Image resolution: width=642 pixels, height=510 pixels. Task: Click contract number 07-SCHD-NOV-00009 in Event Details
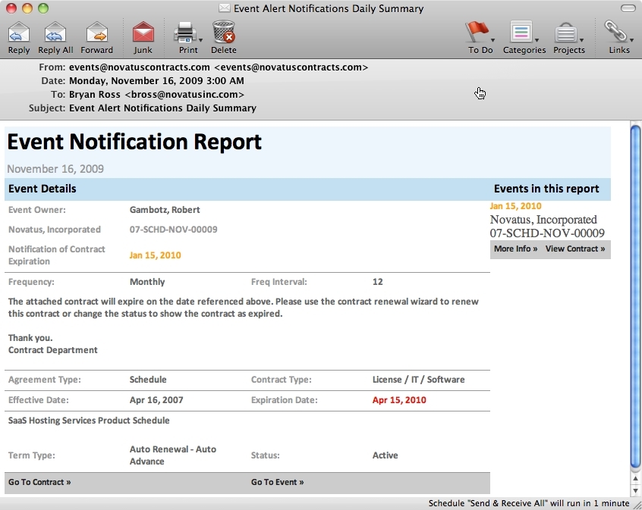coord(173,230)
